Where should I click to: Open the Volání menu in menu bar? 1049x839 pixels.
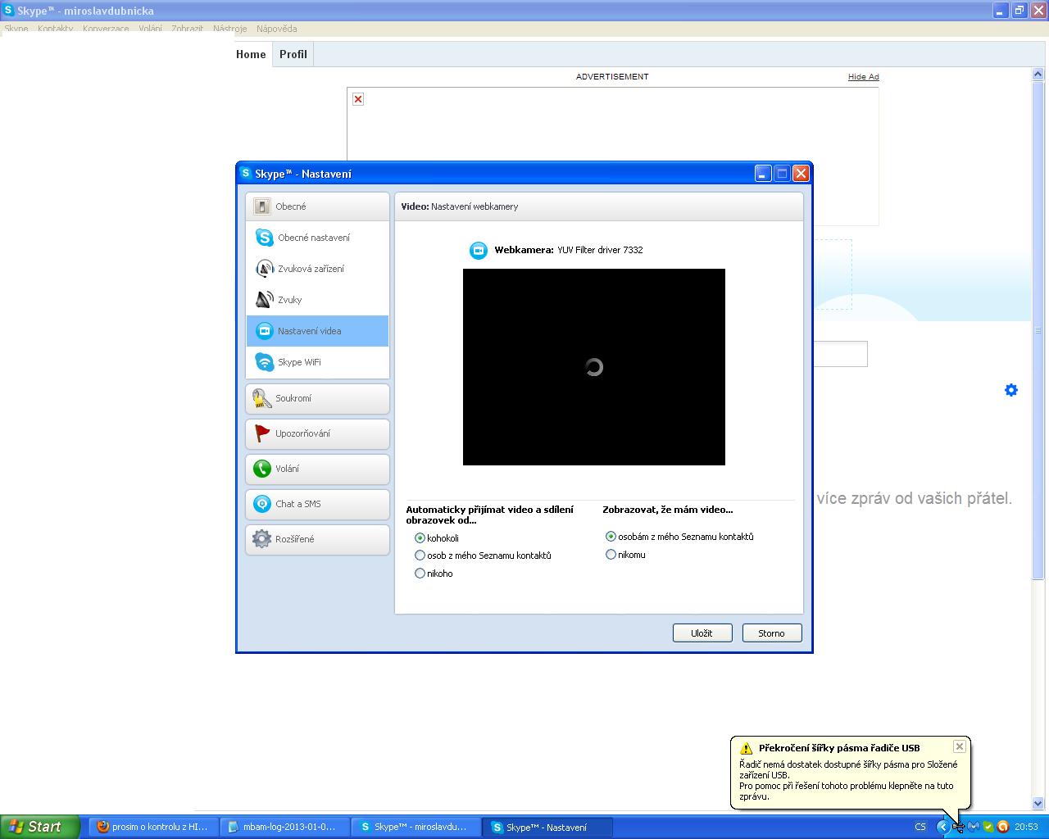[150, 29]
